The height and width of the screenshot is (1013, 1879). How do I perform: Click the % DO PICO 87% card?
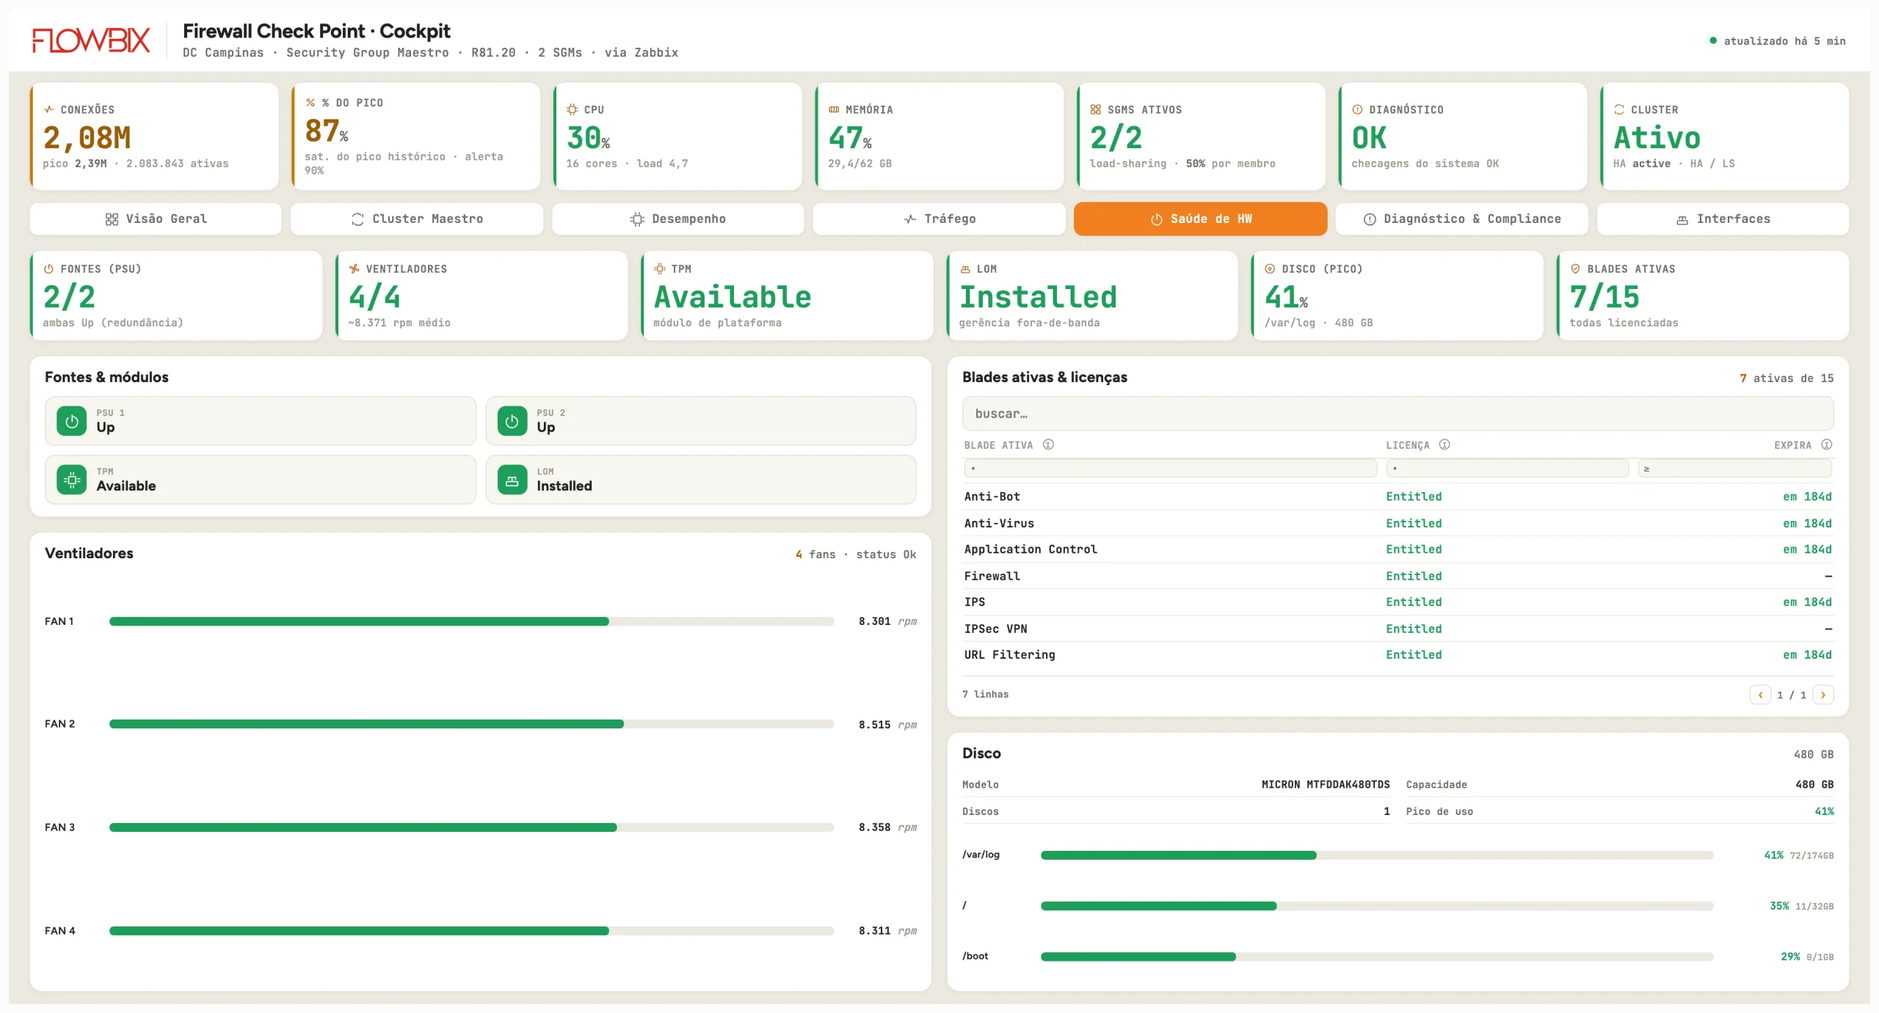pos(415,136)
